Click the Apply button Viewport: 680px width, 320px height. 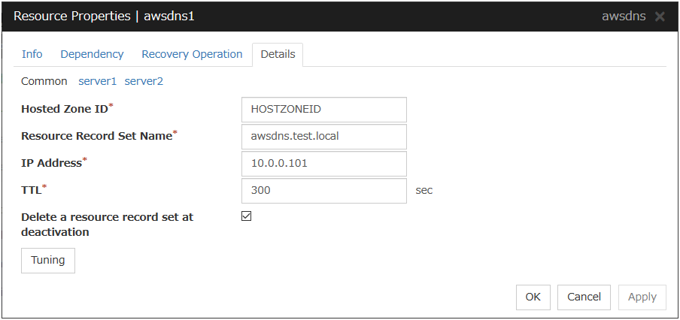tap(642, 297)
